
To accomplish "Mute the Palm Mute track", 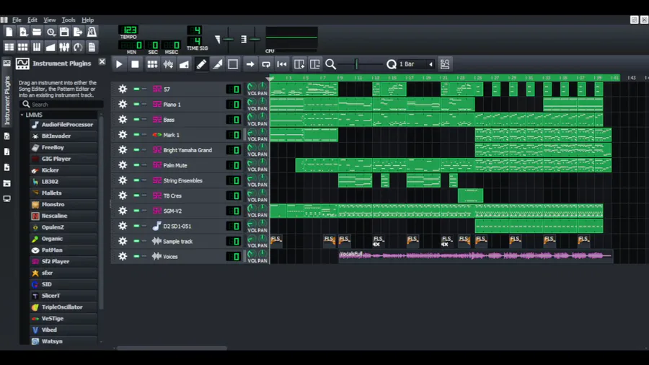I will 136,165.
